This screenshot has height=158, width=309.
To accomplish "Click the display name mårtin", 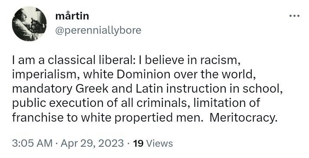I will [72, 16].
